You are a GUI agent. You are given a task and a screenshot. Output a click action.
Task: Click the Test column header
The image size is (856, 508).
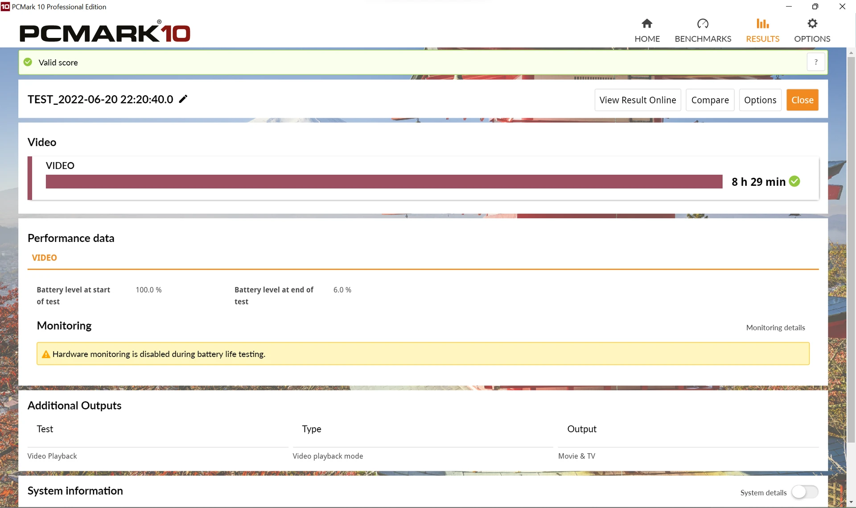tap(45, 429)
